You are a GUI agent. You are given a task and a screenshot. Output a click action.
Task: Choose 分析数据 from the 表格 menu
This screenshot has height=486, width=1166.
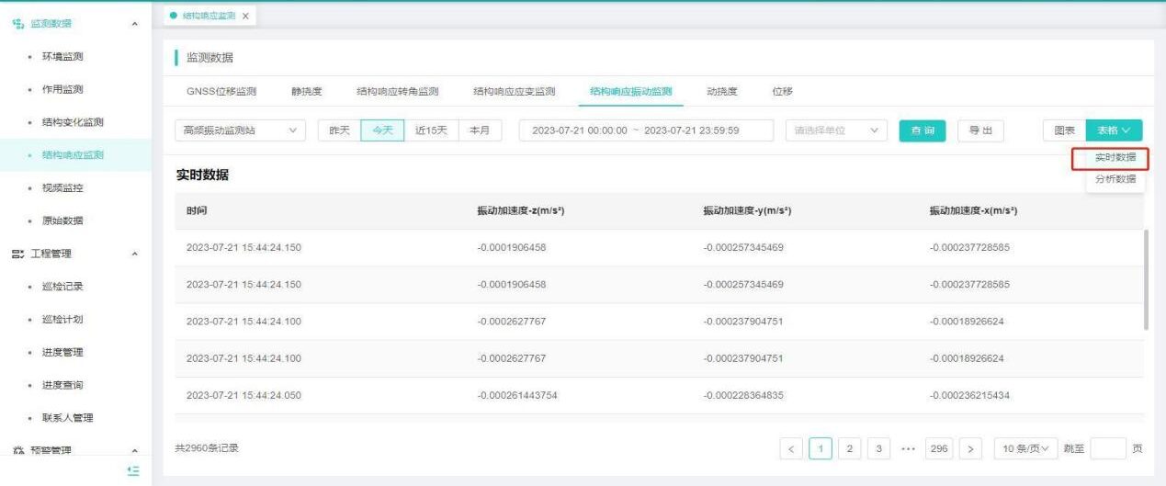pos(1115,179)
